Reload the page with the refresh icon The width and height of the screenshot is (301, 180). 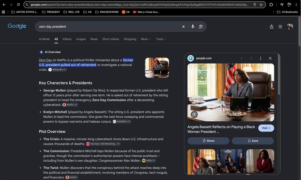[x=18, y=5]
